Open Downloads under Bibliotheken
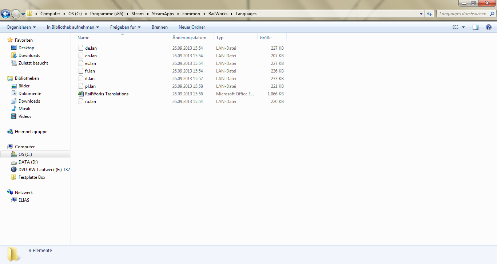This screenshot has height=264, width=497. pos(29,101)
